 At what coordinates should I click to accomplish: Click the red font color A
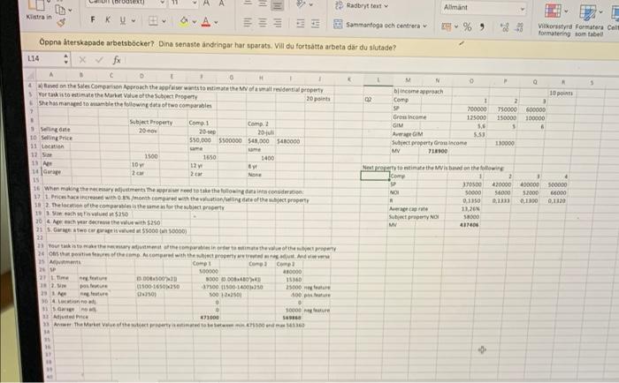[206, 22]
